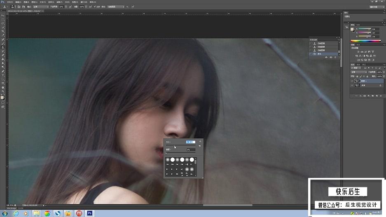The image size is (386, 217).
Task: Select the Crop tool
Action: [3, 31]
